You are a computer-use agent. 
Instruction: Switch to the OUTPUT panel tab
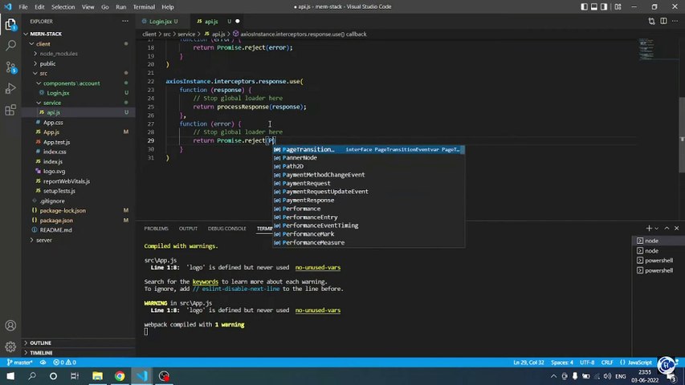(x=188, y=229)
